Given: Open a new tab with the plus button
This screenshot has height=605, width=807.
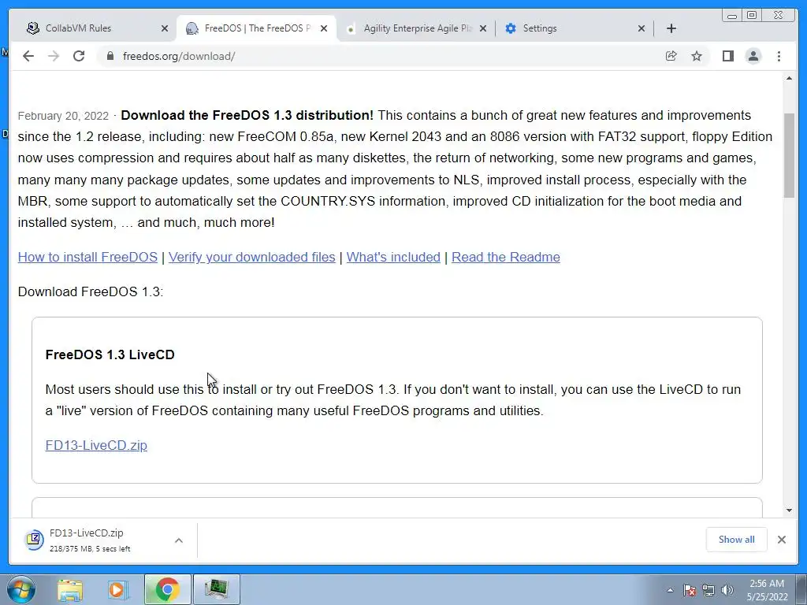Looking at the screenshot, I should coord(671,28).
